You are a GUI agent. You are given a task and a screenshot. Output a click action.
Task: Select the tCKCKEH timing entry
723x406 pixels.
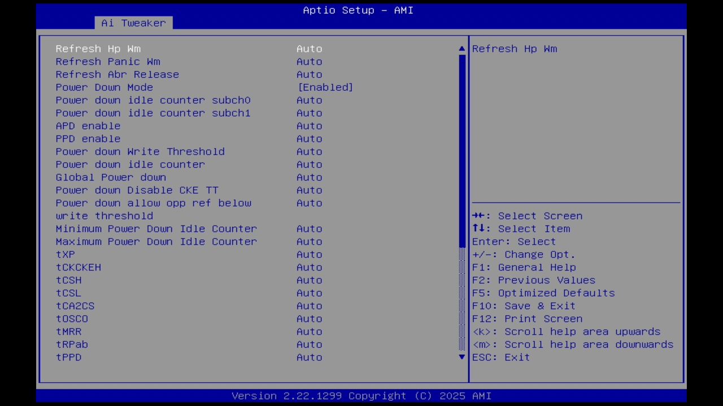click(x=78, y=267)
